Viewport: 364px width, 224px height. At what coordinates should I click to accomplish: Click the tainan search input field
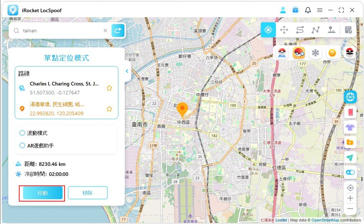[61, 31]
